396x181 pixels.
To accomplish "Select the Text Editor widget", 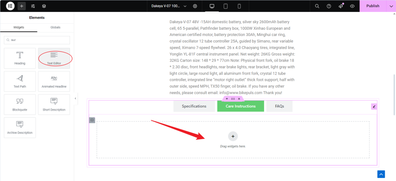I will pos(54,58).
